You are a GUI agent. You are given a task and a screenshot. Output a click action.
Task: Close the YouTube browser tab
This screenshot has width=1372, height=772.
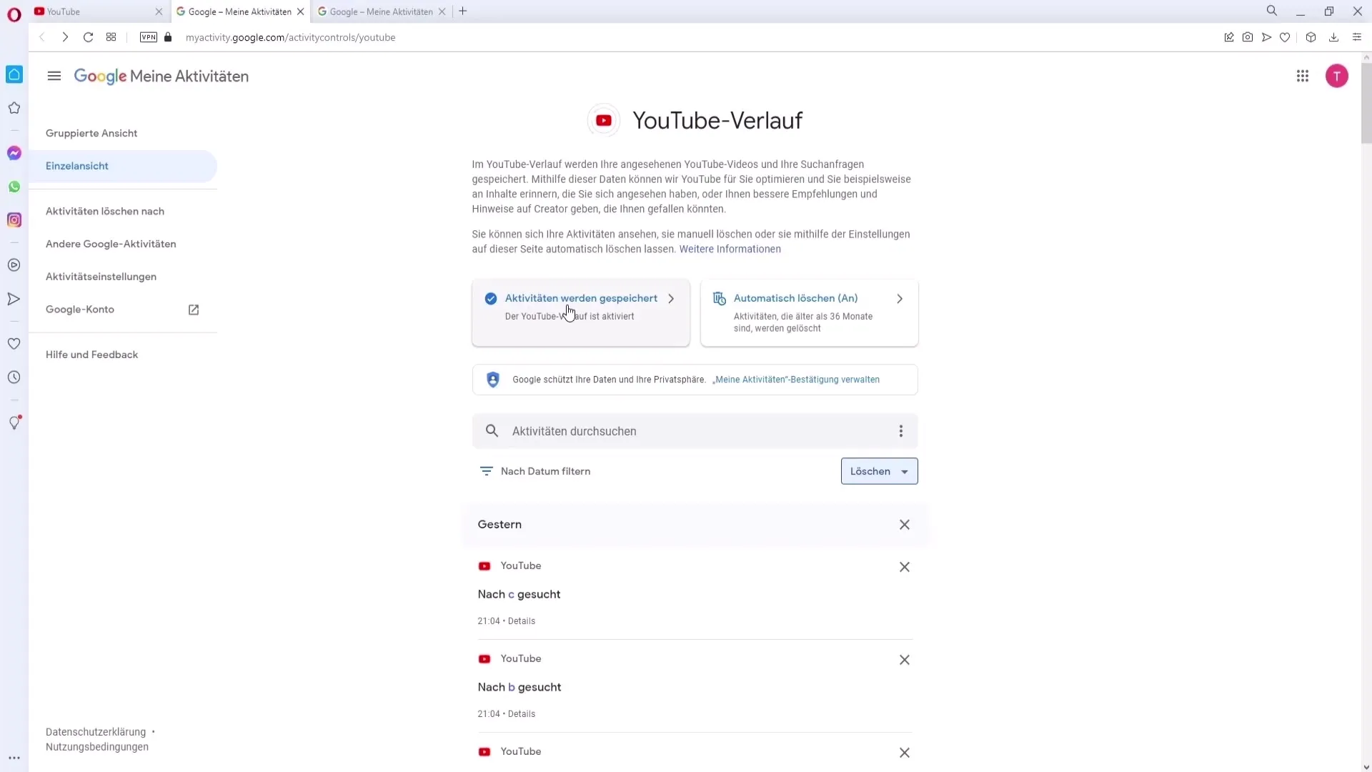[x=159, y=11]
